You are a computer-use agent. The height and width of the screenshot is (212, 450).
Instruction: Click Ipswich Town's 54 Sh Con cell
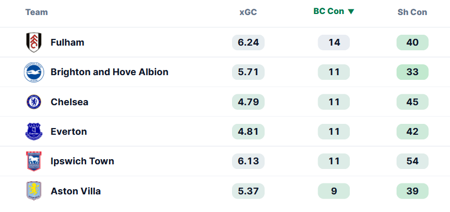(413, 161)
